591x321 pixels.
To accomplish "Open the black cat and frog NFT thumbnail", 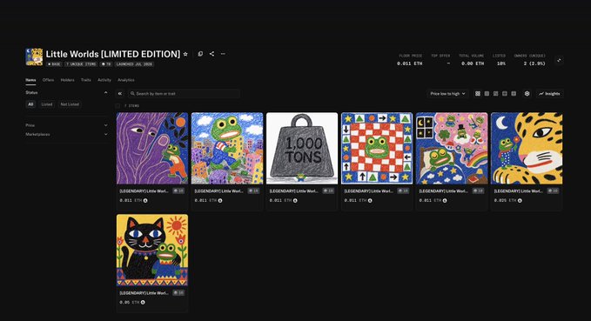I will click(x=152, y=250).
